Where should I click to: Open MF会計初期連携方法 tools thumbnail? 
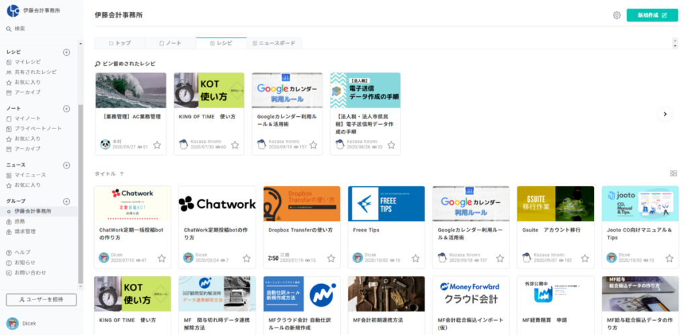[386, 294]
